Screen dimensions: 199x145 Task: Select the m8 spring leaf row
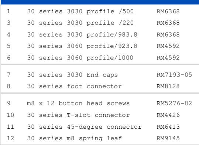click(x=100, y=138)
